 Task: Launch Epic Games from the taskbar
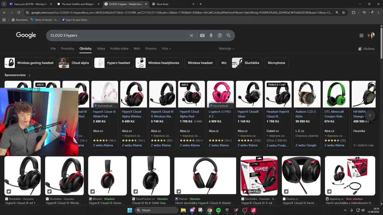pyautogui.click(x=227, y=210)
